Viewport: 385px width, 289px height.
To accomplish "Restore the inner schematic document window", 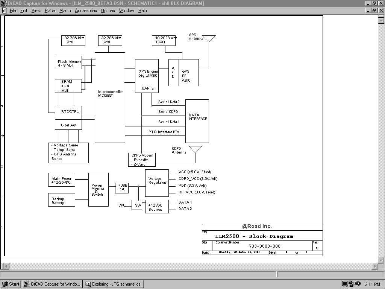I will [x=374, y=11].
